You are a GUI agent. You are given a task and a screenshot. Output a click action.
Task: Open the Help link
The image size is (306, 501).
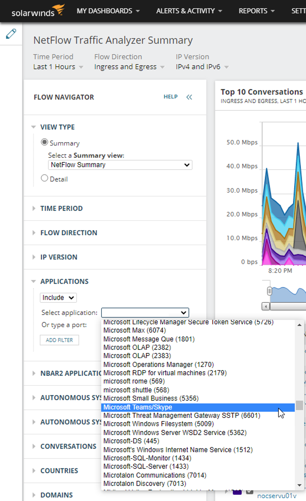pyautogui.click(x=171, y=97)
